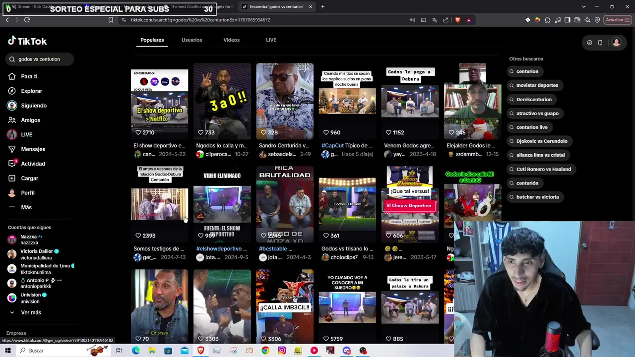
Task: Open Instagram from the taskbar
Action: pos(282,351)
